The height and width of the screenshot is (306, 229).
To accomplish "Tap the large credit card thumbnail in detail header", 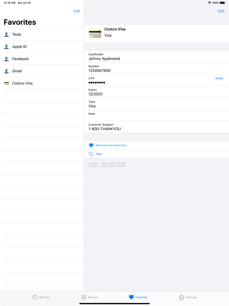I will (x=95, y=34).
